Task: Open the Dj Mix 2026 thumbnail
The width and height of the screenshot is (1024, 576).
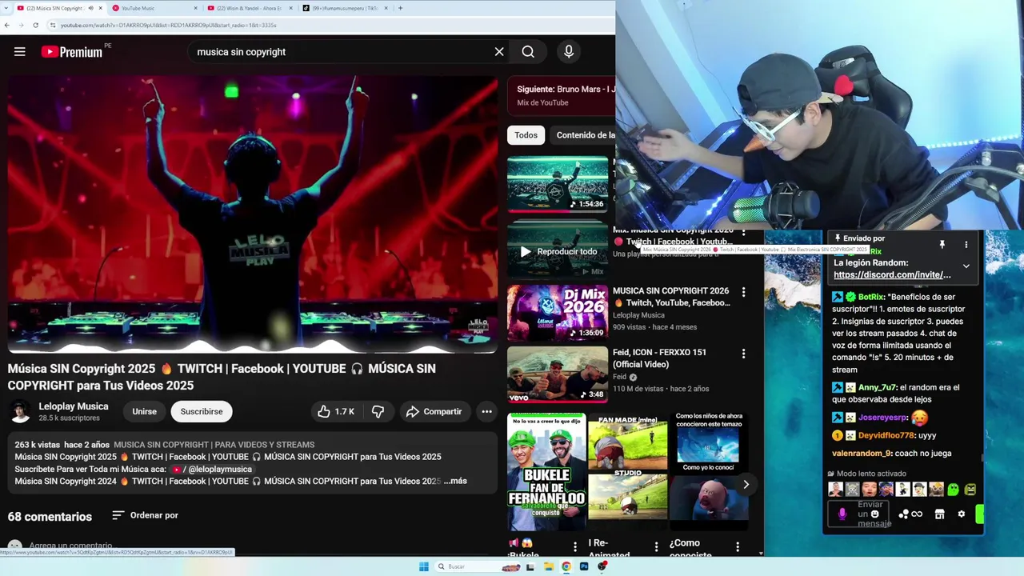Action: click(x=558, y=313)
